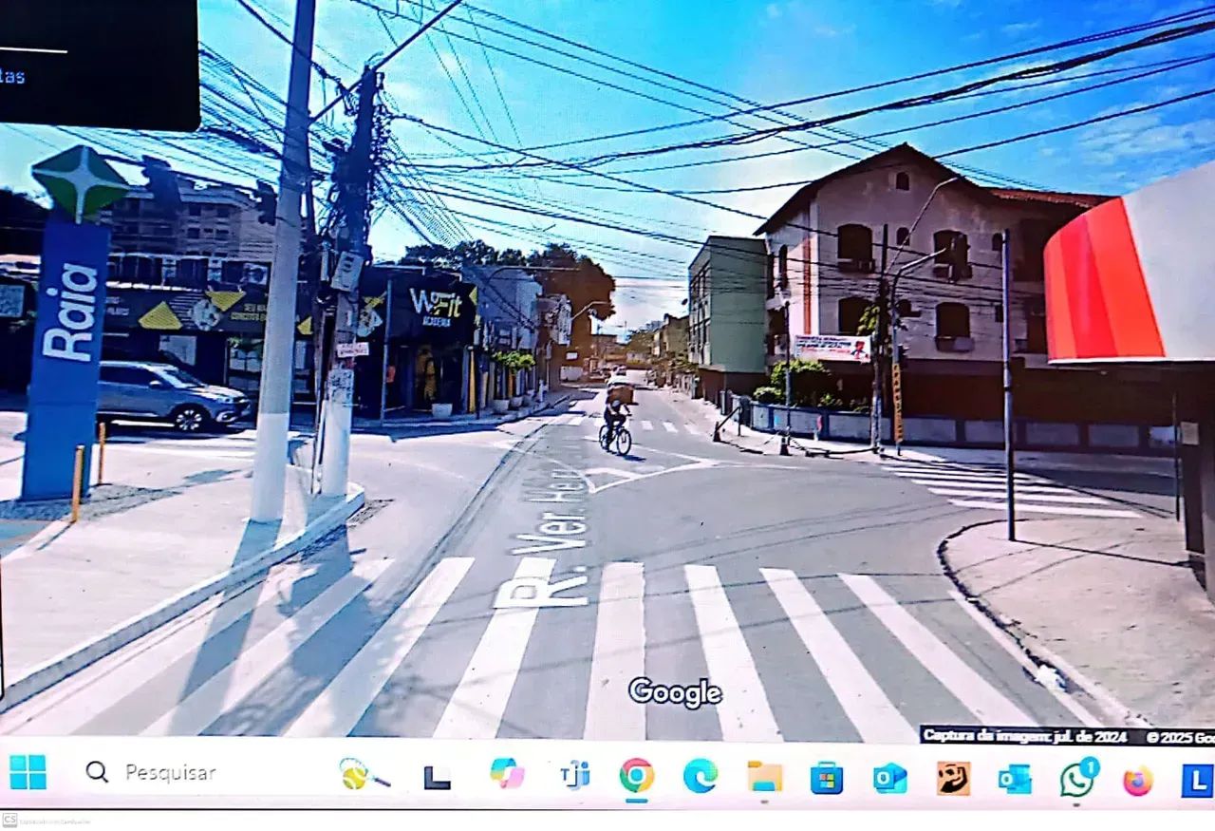Launch Copilot from the taskbar
Image resolution: width=1215 pixels, height=831 pixels.
click(507, 774)
